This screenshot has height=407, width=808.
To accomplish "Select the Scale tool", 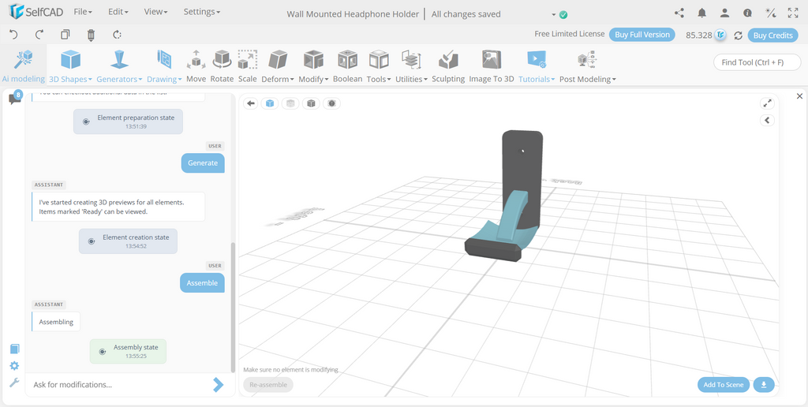I will click(247, 66).
